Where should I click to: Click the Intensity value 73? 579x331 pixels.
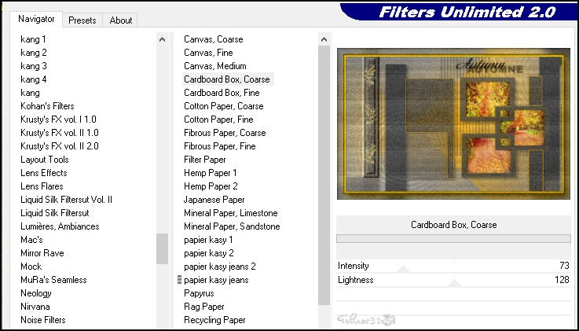[564, 266]
